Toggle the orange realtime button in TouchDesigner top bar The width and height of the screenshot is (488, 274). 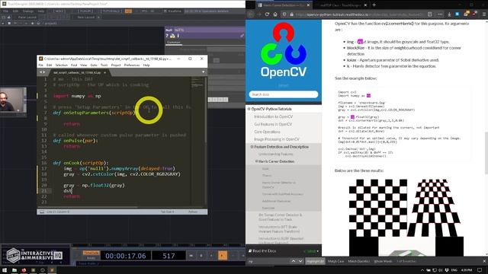click(x=128, y=11)
